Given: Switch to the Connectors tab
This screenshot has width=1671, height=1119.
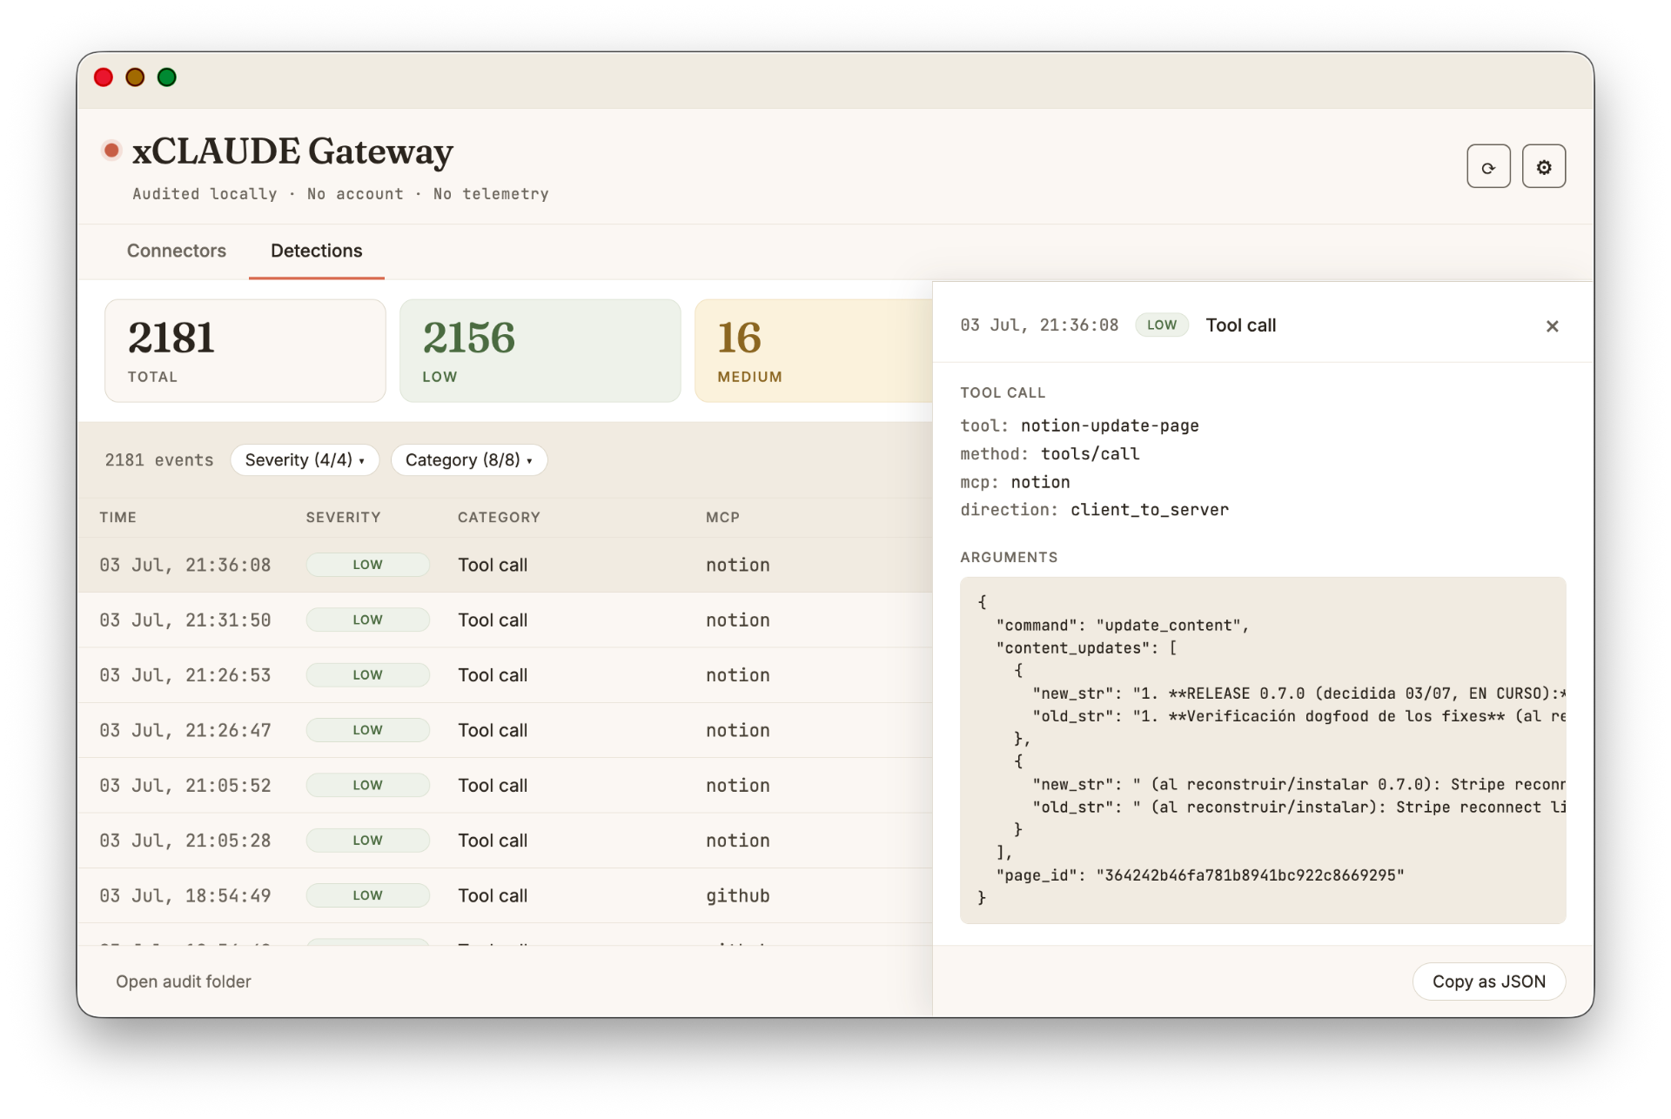Looking at the screenshot, I should [177, 251].
